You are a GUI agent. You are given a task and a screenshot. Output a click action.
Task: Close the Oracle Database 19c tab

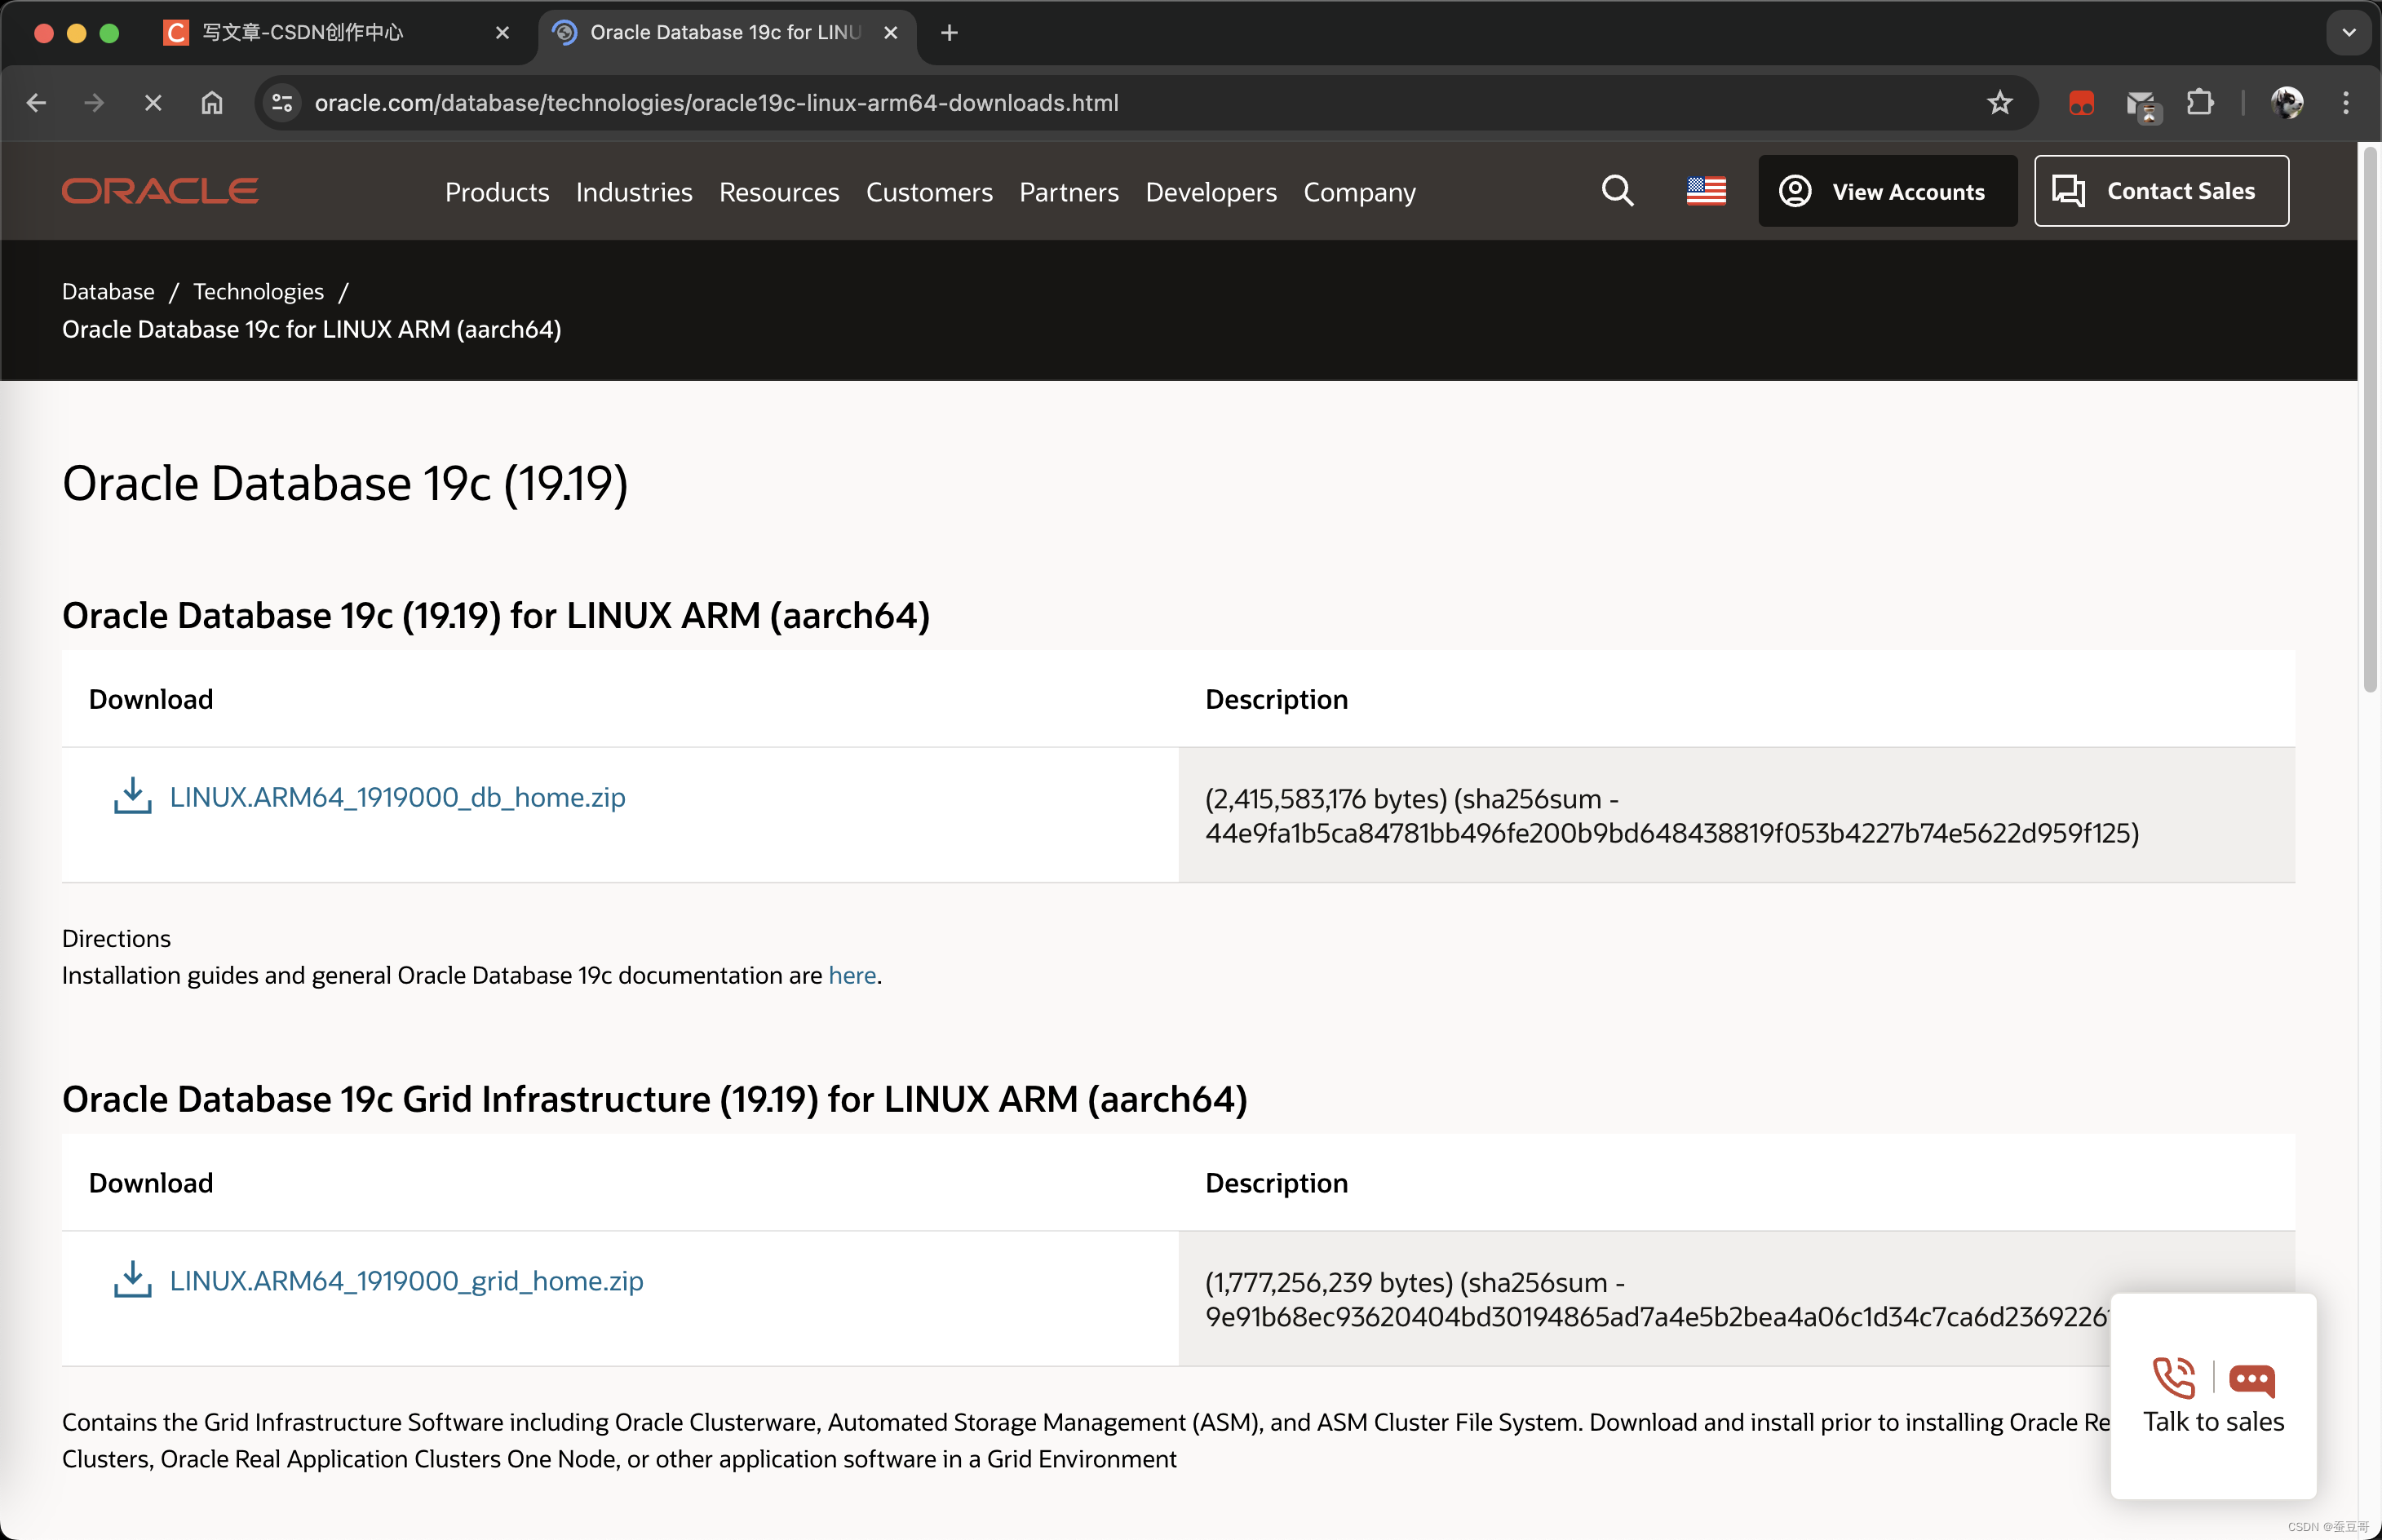(x=890, y=33)
